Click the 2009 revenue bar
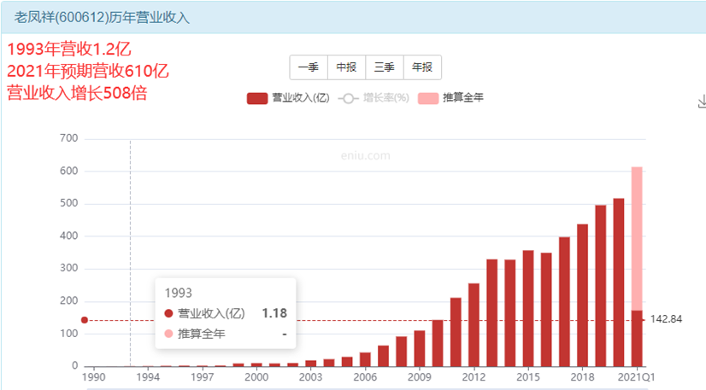The image size is (706, 390). [420, 348]
